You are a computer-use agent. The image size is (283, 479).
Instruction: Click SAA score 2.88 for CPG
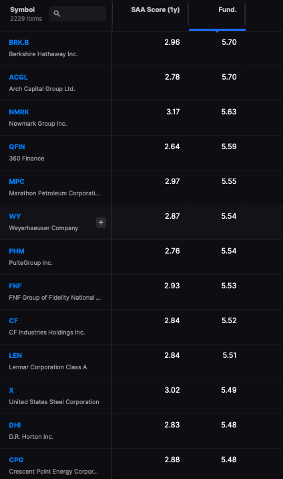point(172,460)
